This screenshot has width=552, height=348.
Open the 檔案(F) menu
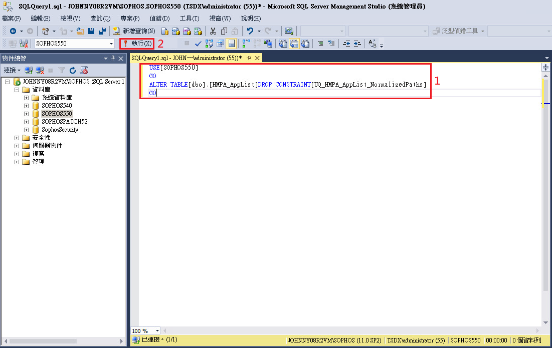pyautogui.click(x=11, y=19)
